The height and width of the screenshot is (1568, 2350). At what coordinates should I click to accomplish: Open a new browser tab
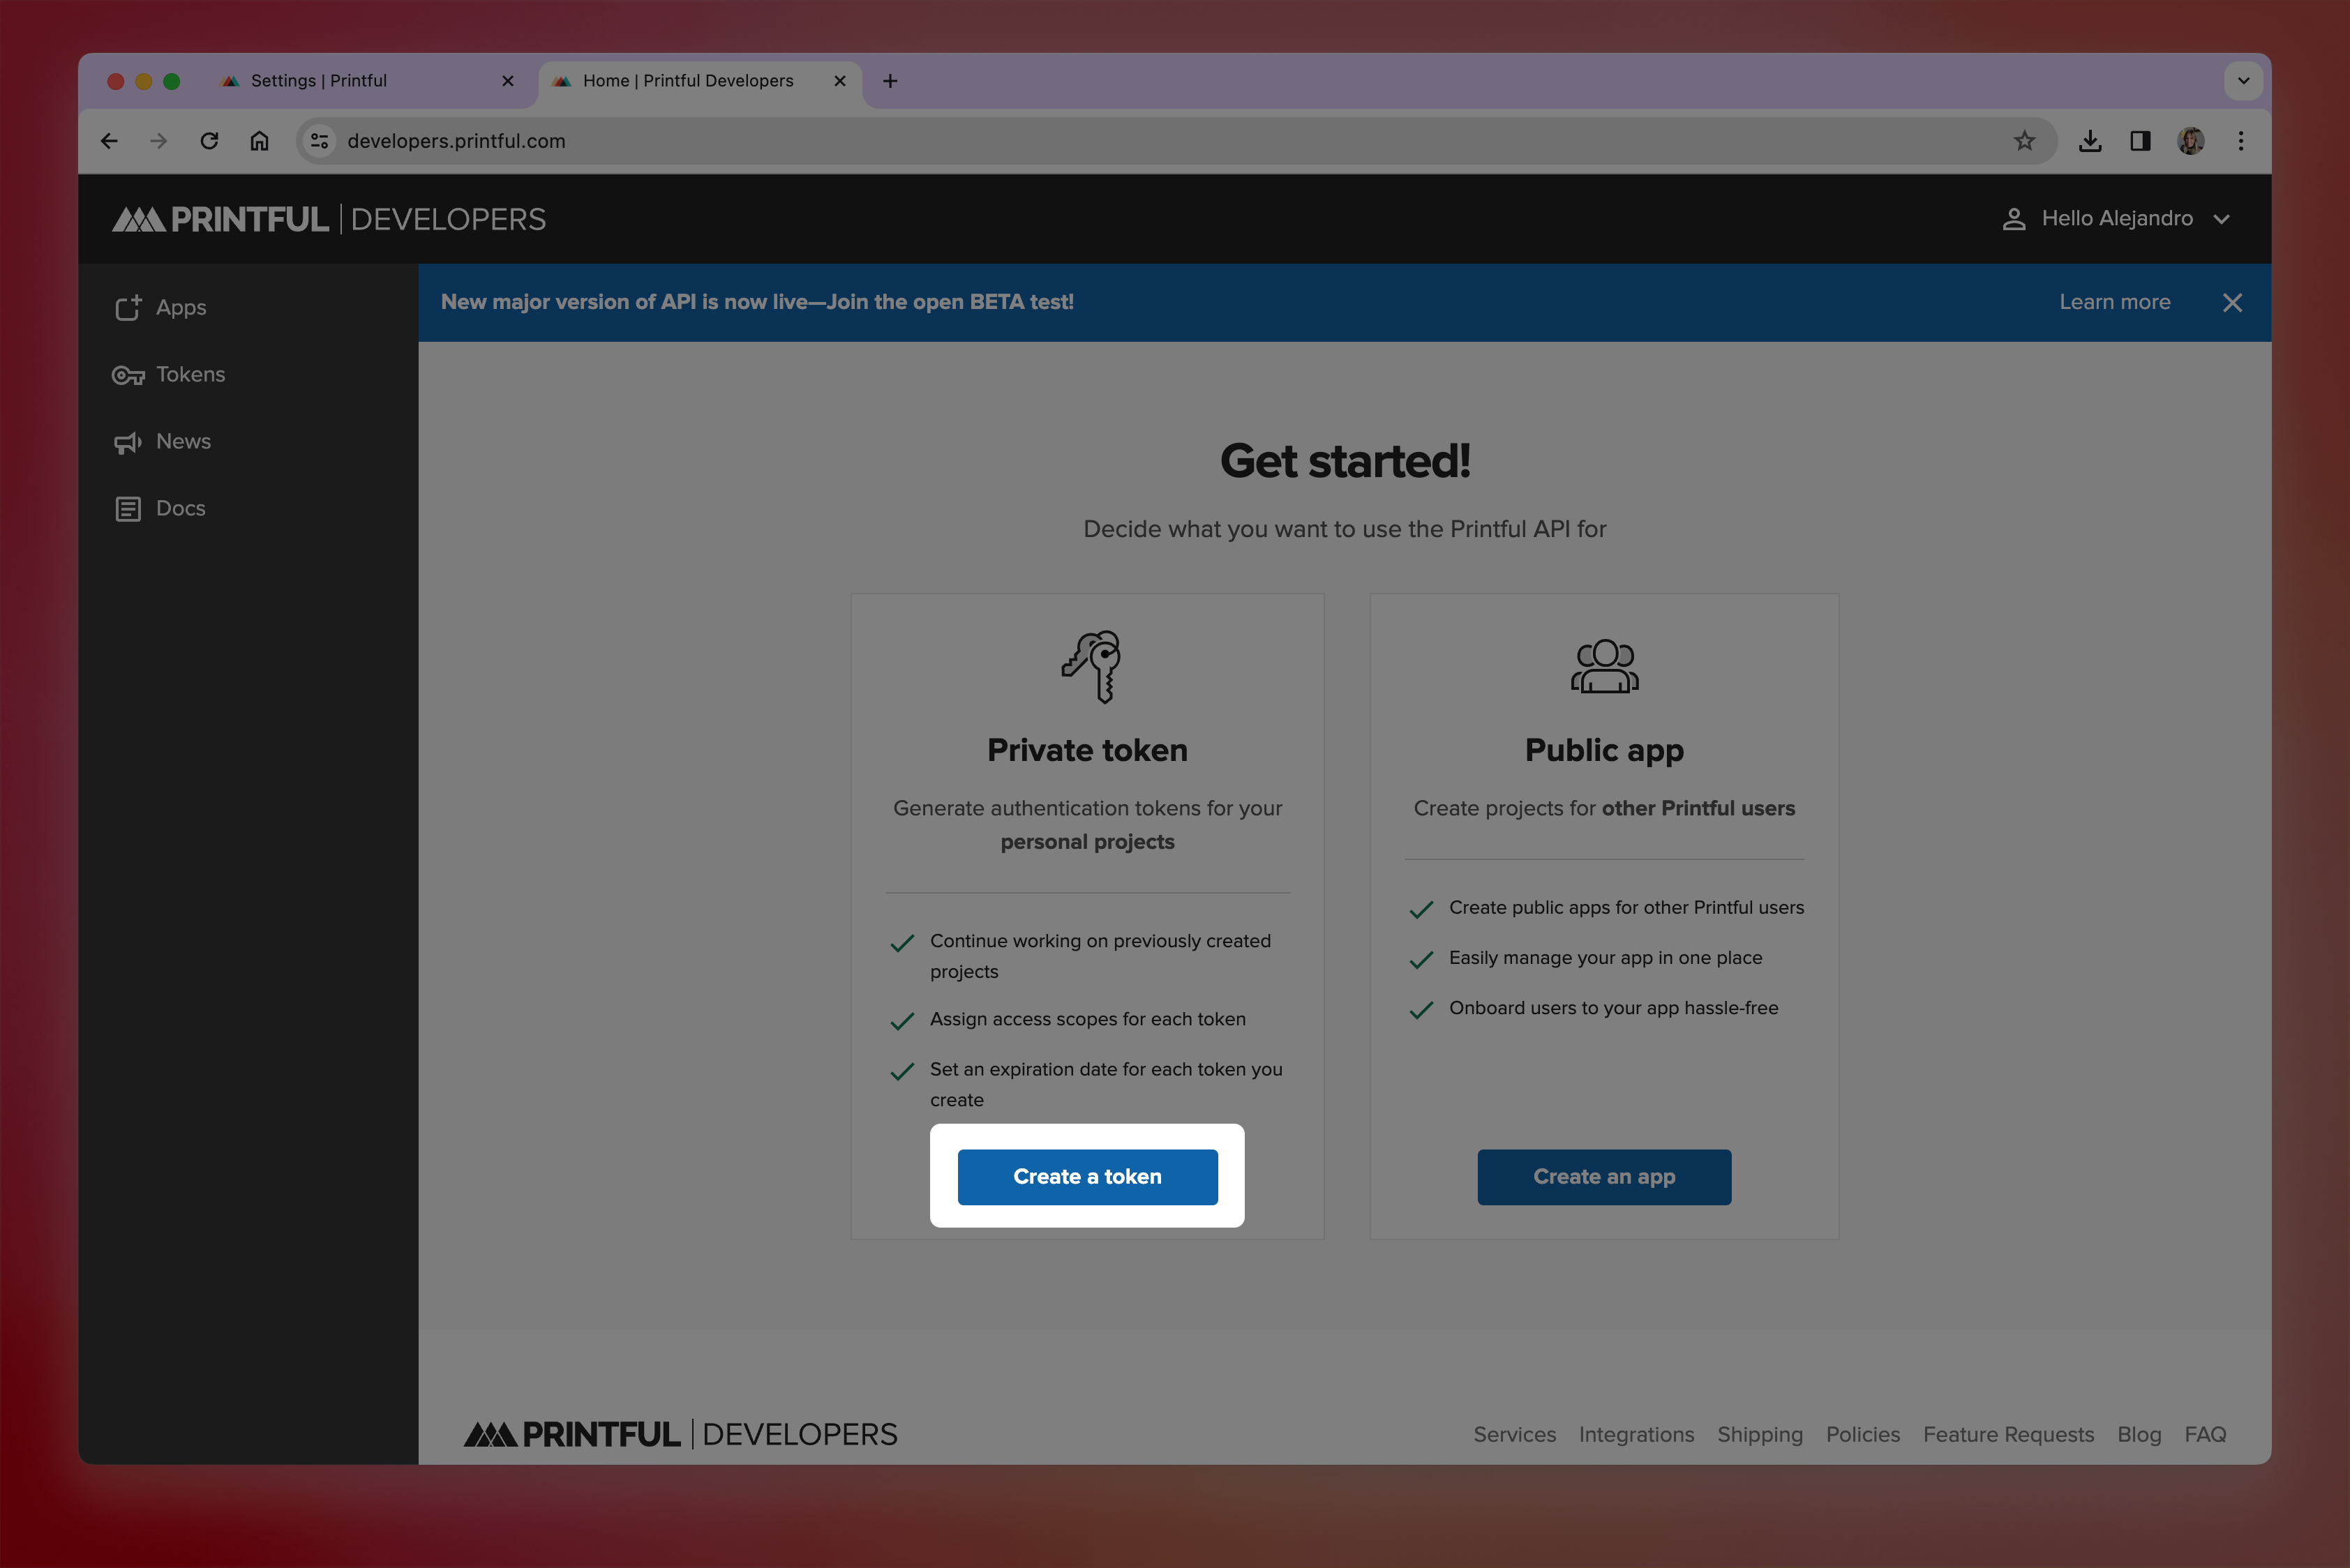[890, 81]
